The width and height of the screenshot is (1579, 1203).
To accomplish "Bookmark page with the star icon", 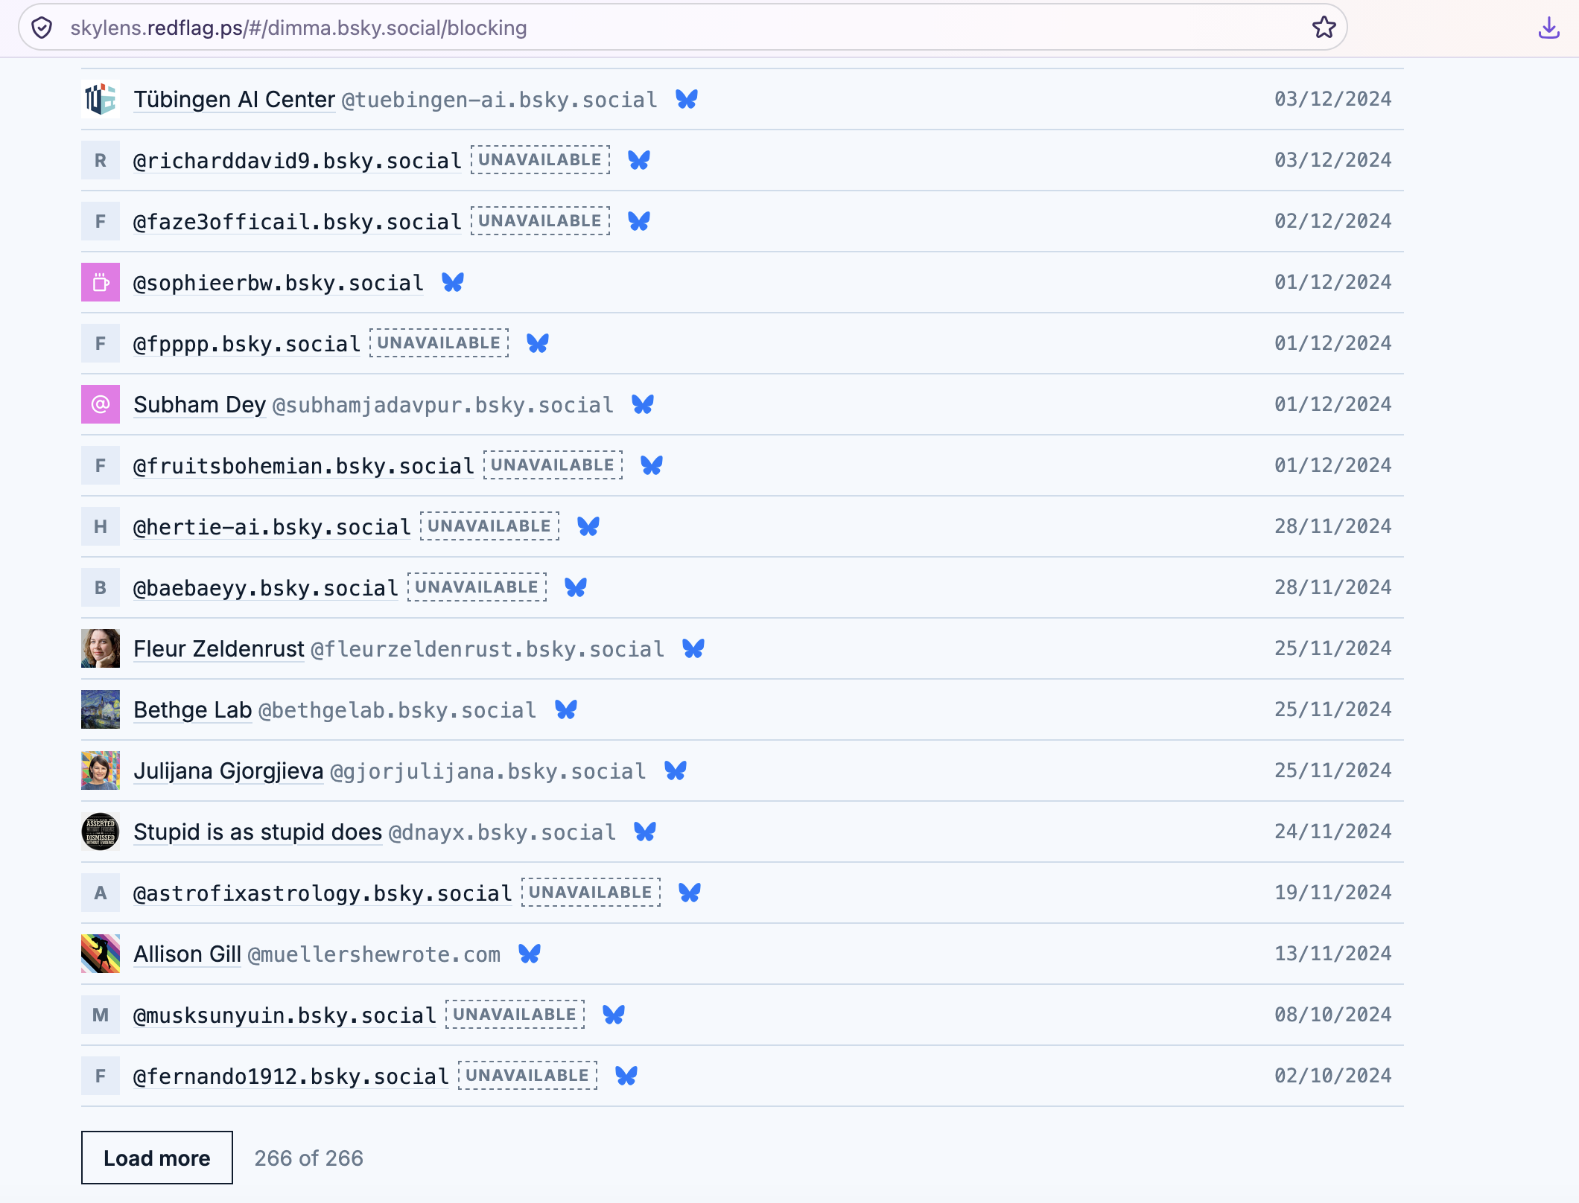I will [x=1324, y=28].
